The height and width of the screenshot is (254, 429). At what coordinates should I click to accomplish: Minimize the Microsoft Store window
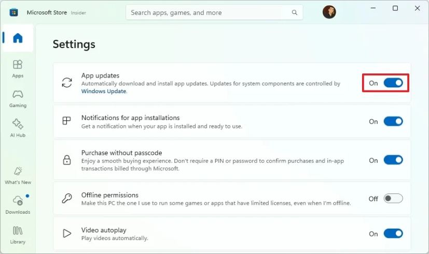tap(373, 8)
